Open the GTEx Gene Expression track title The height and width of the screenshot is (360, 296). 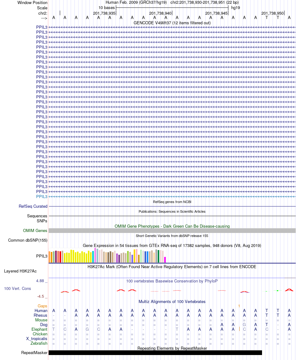[172, 245]
